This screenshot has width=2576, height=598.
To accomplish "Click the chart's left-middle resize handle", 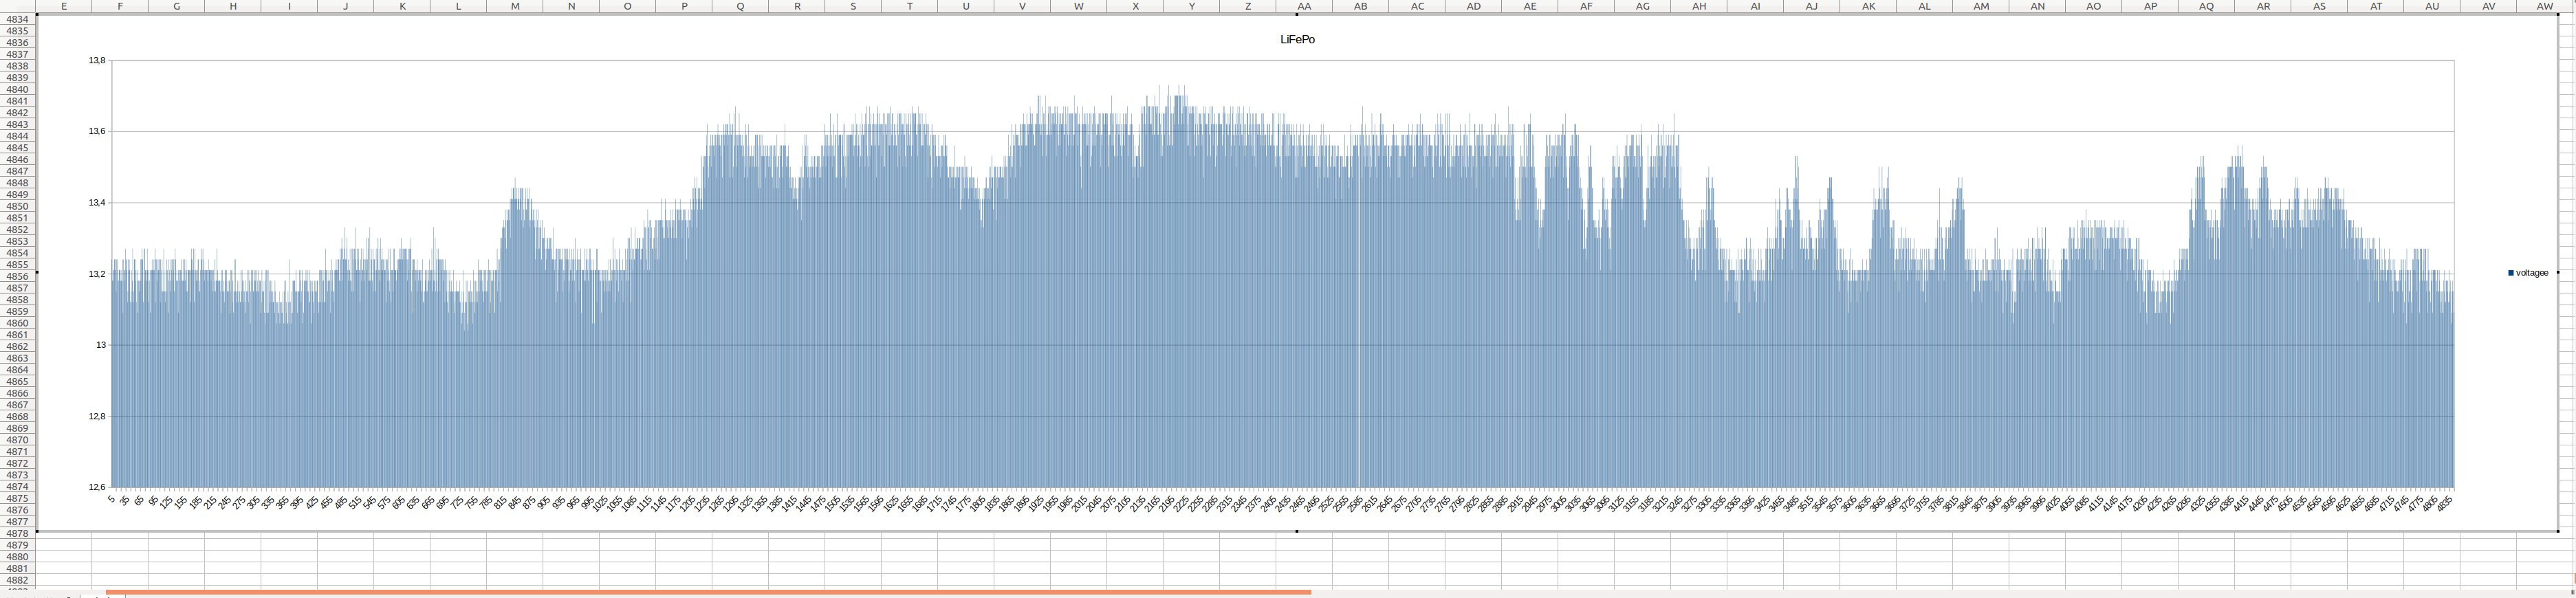I will point(38,272).
